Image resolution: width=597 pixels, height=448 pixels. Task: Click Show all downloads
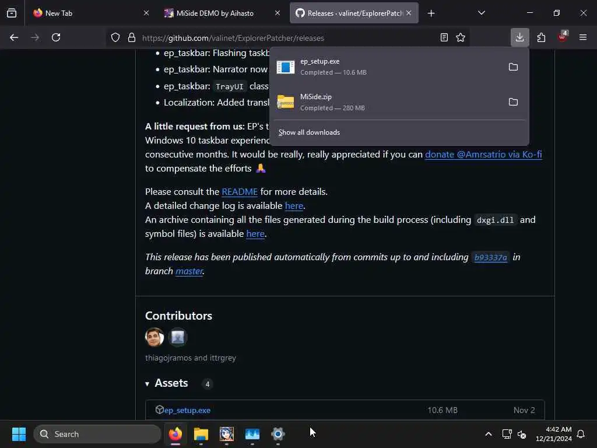click(x=309, y=132)
